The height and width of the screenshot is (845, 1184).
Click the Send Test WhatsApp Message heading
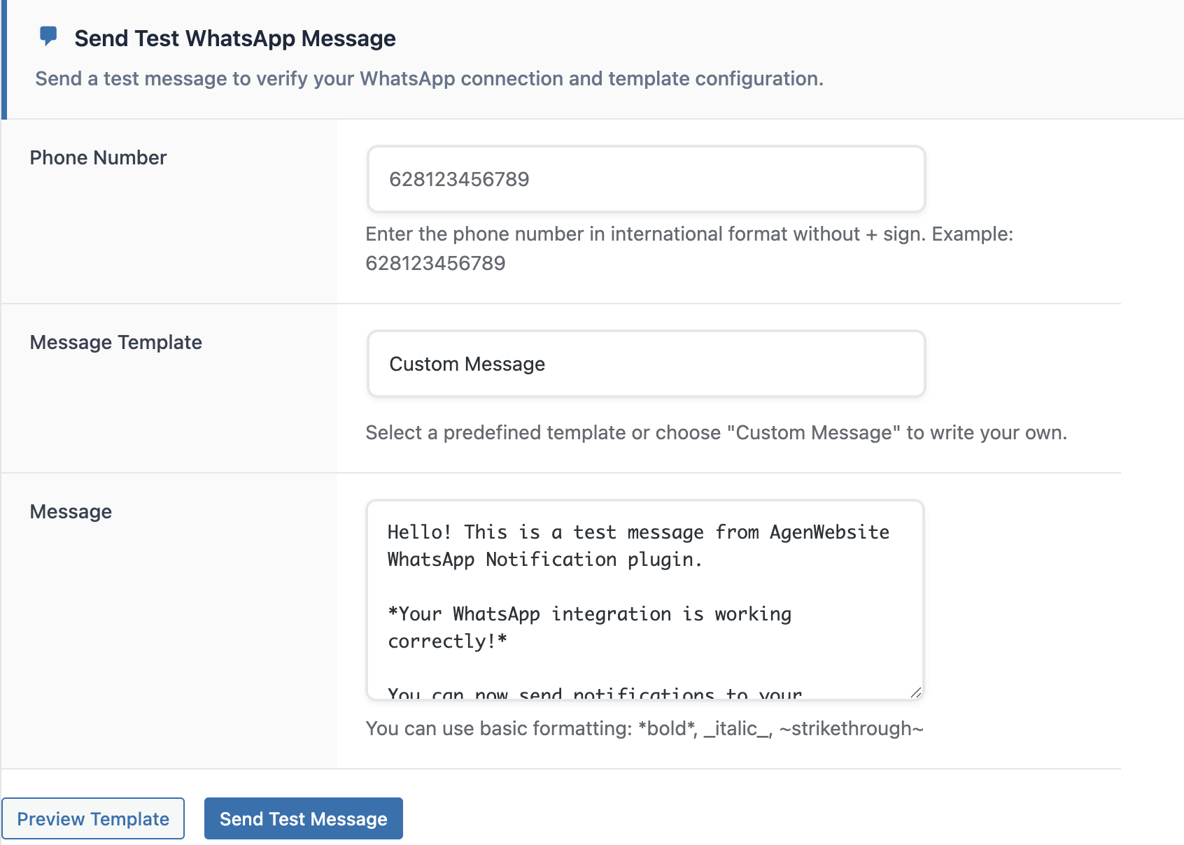click(235, 38)
